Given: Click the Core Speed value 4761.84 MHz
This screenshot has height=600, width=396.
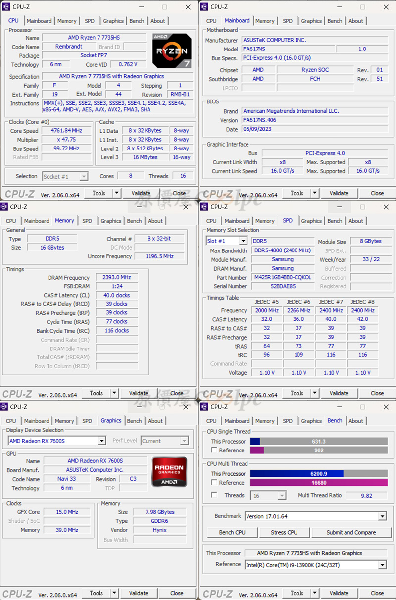Looking at the screenshot, I should [66, 131].
